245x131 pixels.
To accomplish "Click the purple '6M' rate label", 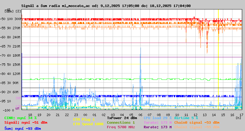I will point(17,108).
